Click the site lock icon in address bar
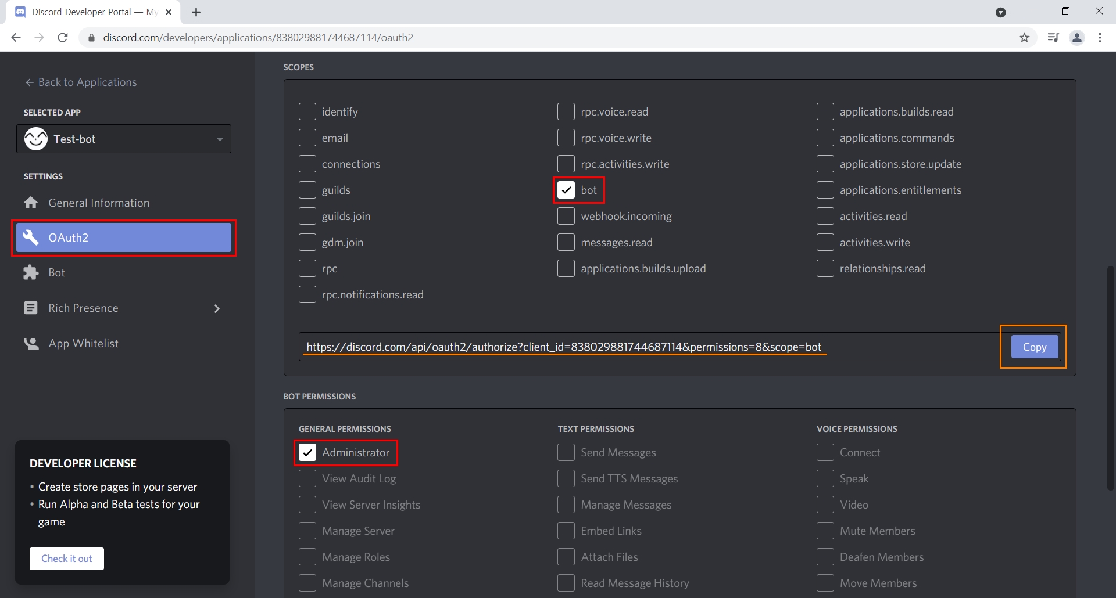Screen dimensions: 1116x598 91,38
